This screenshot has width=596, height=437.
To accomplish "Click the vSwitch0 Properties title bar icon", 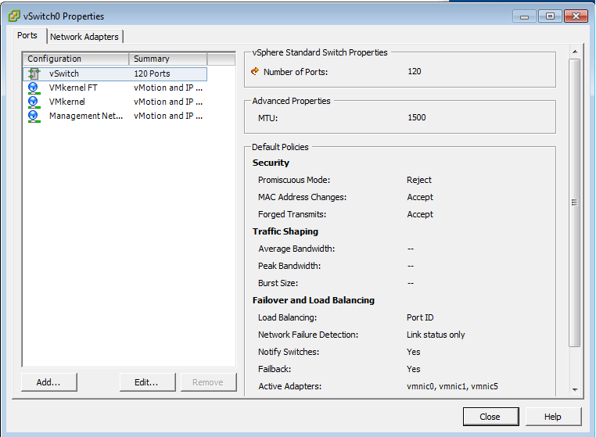I will point(13,16).
